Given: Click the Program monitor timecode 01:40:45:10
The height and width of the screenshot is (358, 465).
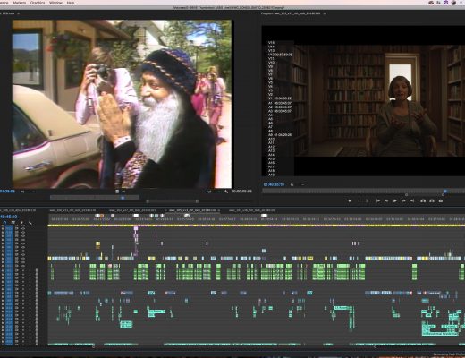Looking at the screenshot, I should click(x=274, y=185).
